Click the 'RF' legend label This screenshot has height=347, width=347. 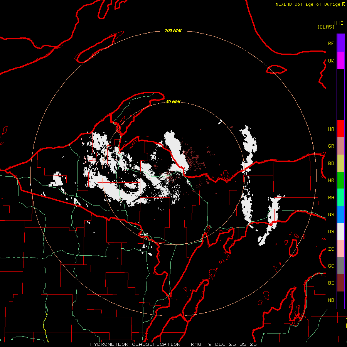[331, 43]
